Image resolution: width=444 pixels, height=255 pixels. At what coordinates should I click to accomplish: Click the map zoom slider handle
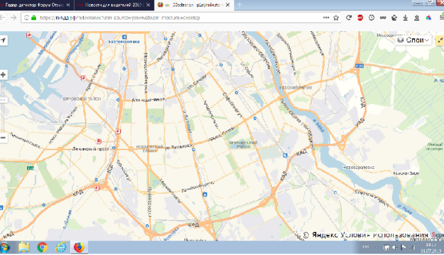[3, 100]
